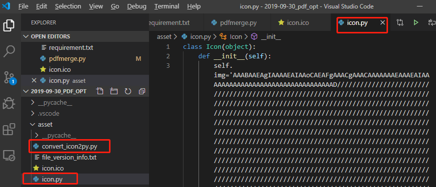Click the compare changes icon in editor toolbar
This screenshot has width=436, height=187.
coord(400,23)
